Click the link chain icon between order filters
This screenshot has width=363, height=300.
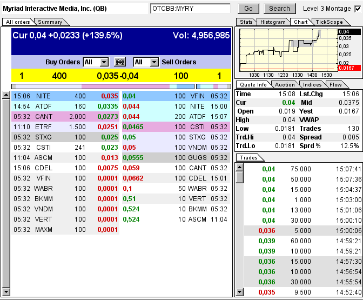click(x=120, y=62)
